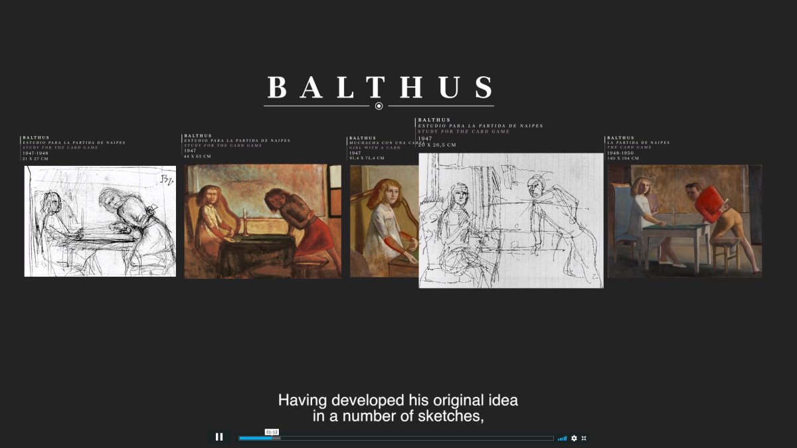Adjust the volume level bars

point(563,438)
